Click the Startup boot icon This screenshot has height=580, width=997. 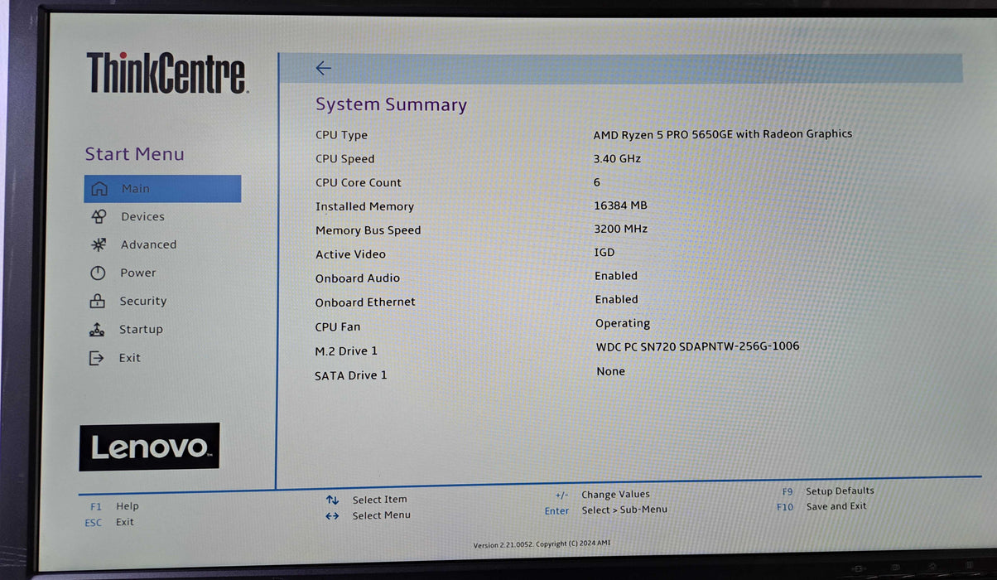click(x=97, y=329)
